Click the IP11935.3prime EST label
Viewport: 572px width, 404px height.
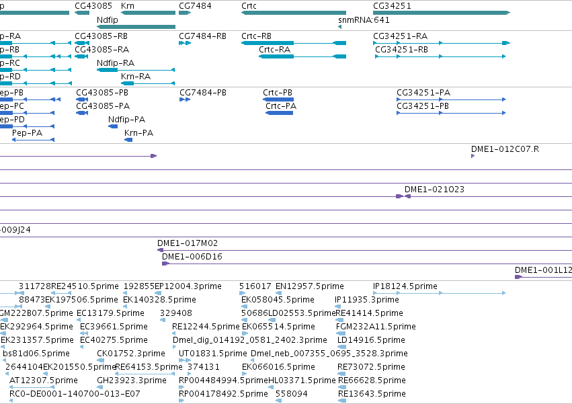click(366, 300)
